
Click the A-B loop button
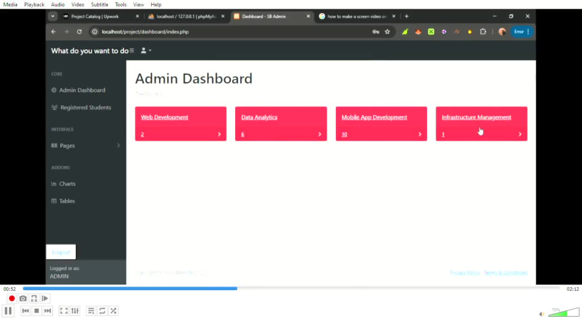(34, 298)
